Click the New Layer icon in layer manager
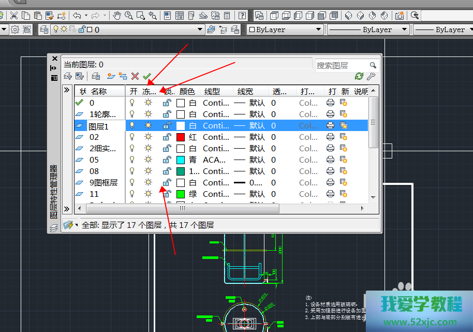The height and width of the screenshot is (332, 473). click(x=110, y=76)
